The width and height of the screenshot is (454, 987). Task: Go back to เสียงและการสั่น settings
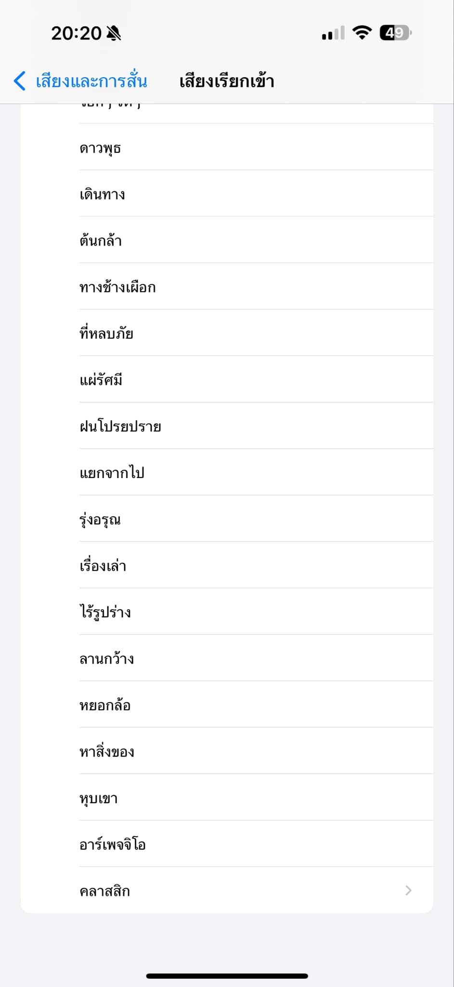pyautogui.click(x=80, y=81)
